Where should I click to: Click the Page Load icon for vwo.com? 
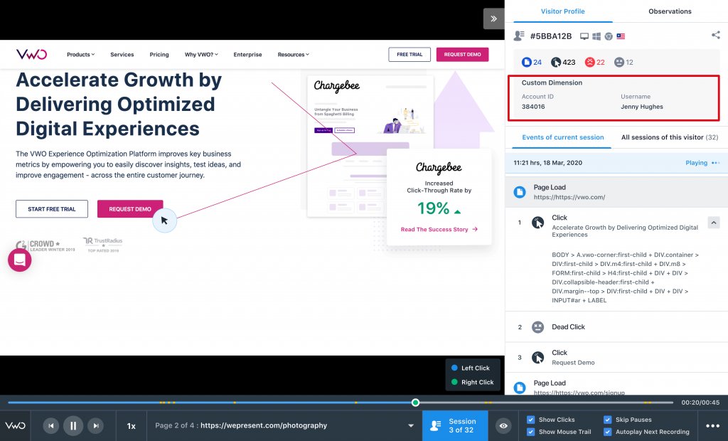520,192
